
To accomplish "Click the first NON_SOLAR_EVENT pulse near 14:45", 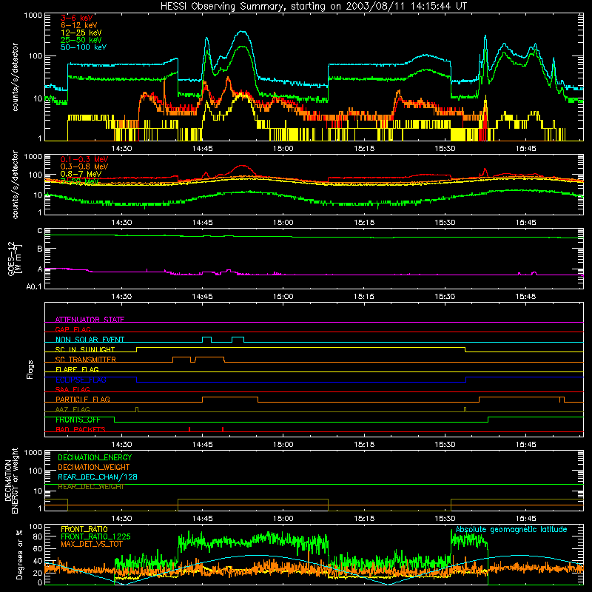I will (x=207, y=340).
